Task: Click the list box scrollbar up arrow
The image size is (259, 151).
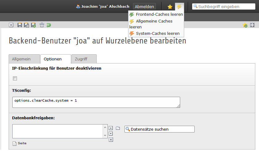Action: point(105,127)
